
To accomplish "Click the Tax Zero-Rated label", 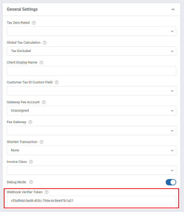I will (x=18, y=22).
